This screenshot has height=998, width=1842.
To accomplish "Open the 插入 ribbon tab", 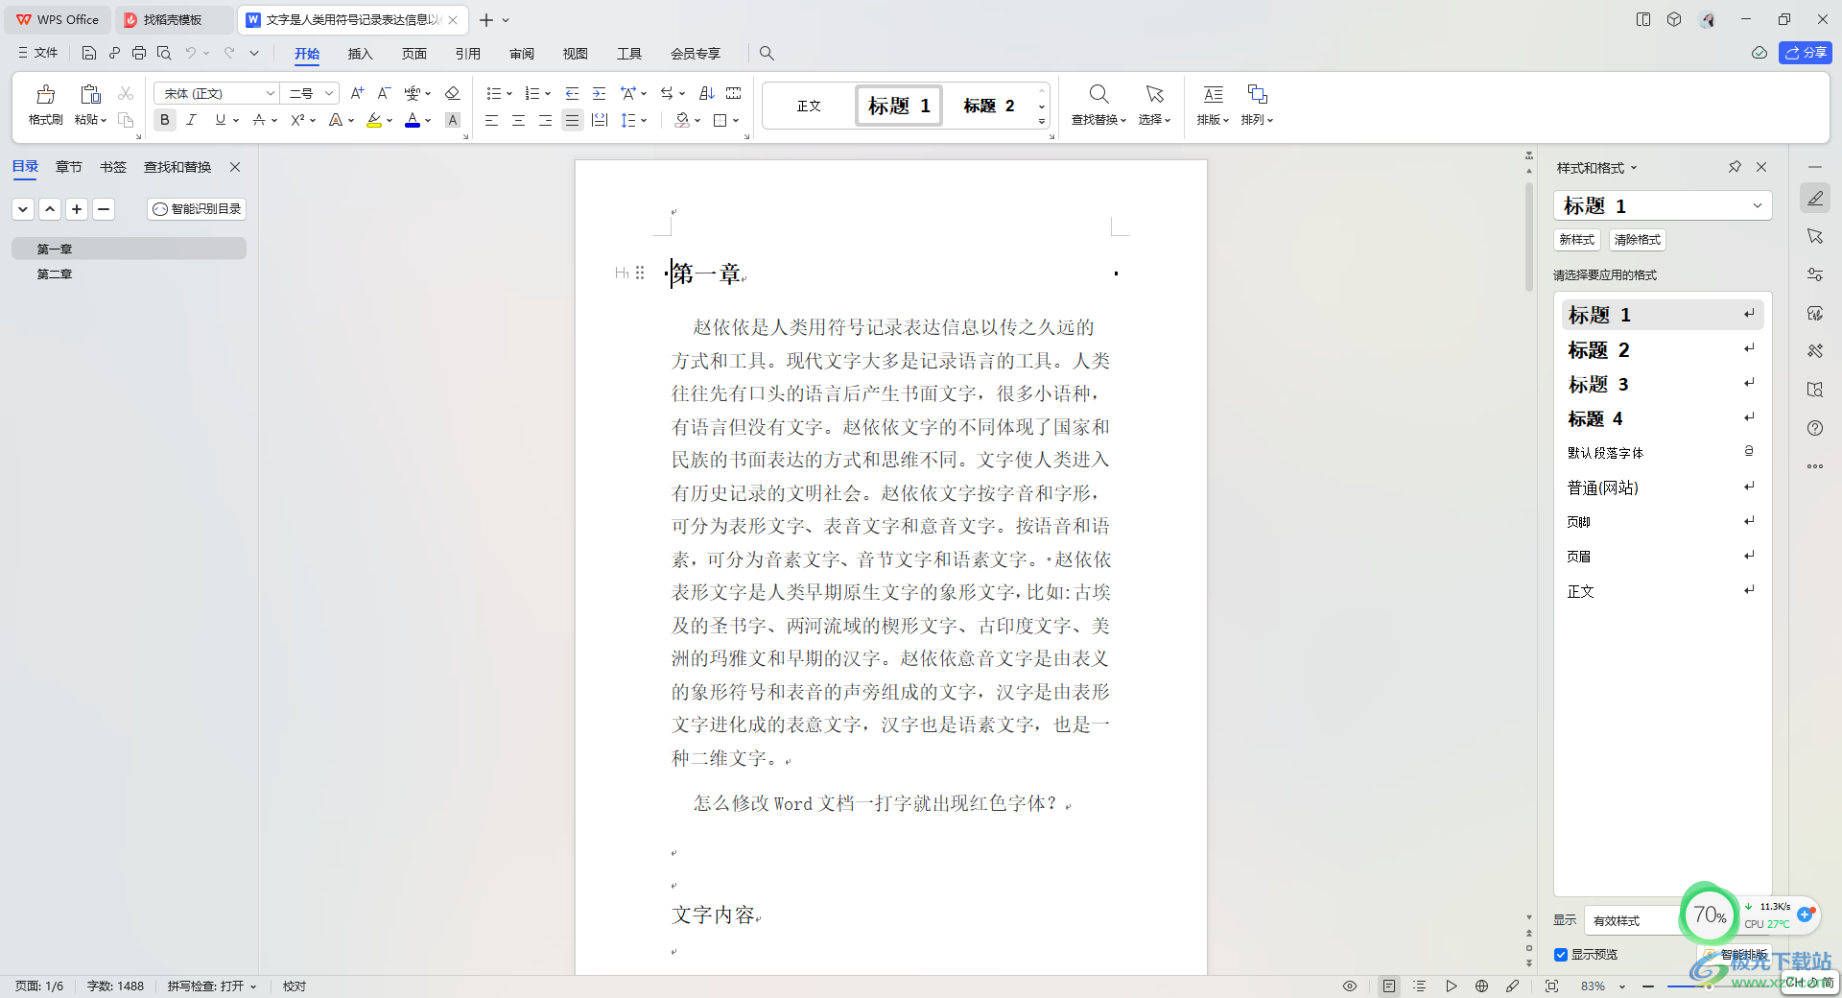I will tap(360, 54).
